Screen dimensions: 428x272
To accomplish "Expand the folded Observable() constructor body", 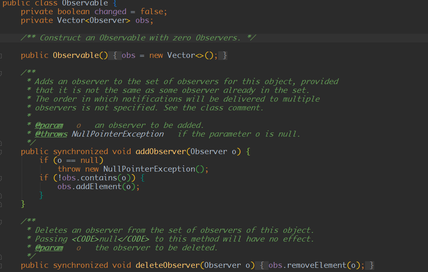I will pyautogui.click(x=1, y=56).
